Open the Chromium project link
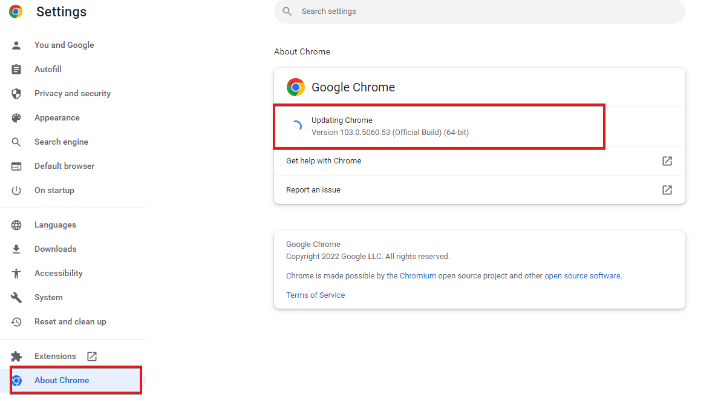The width and height of the screenshot is (718, 414). 417,276
